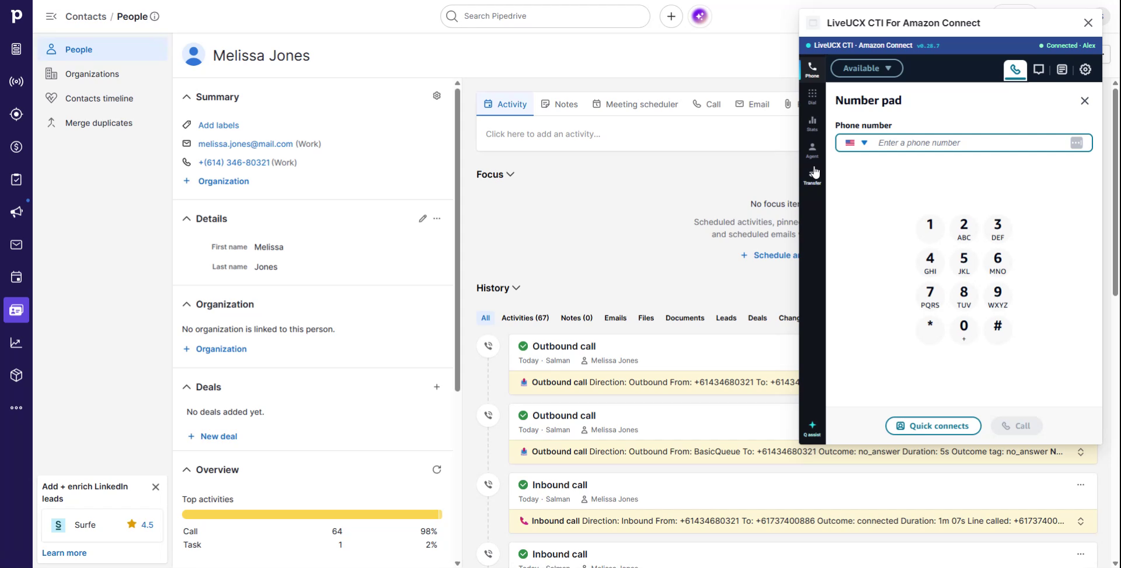Image resolution: width=1121 pixels, height=568 pixels.
Task: Open Contacts timeline in the contacts menu
Action: pos(103,99)
